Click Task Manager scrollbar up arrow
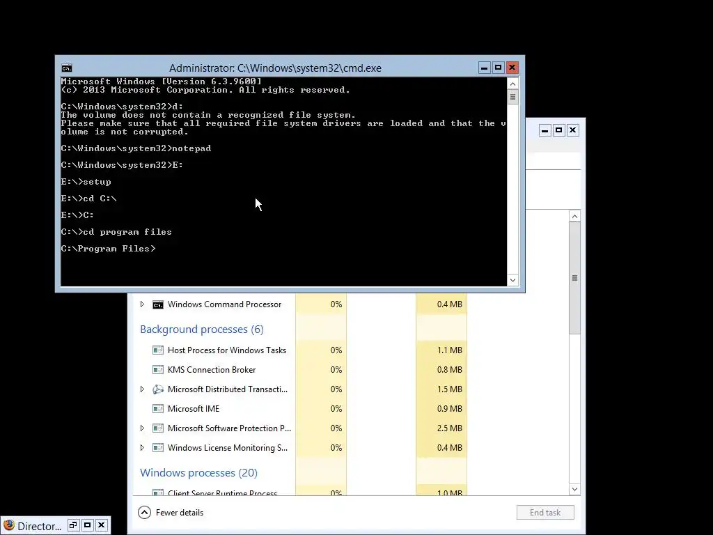The image size is (713, 535). point(574,216)
